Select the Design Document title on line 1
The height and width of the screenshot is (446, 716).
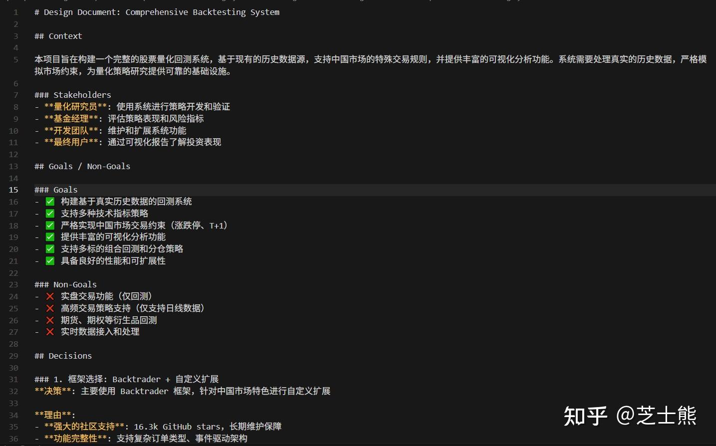[156, 12]
